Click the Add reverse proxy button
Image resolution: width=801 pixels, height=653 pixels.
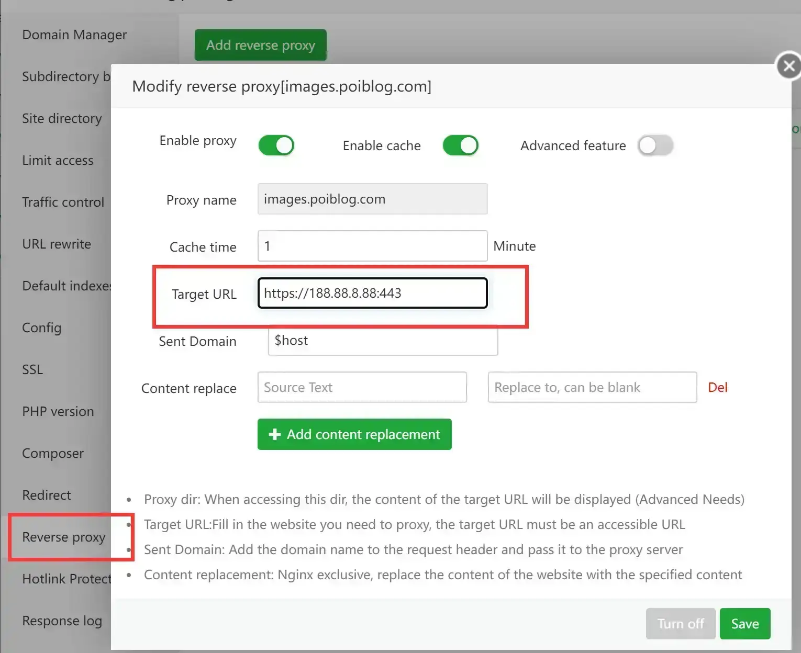point(260,46)
